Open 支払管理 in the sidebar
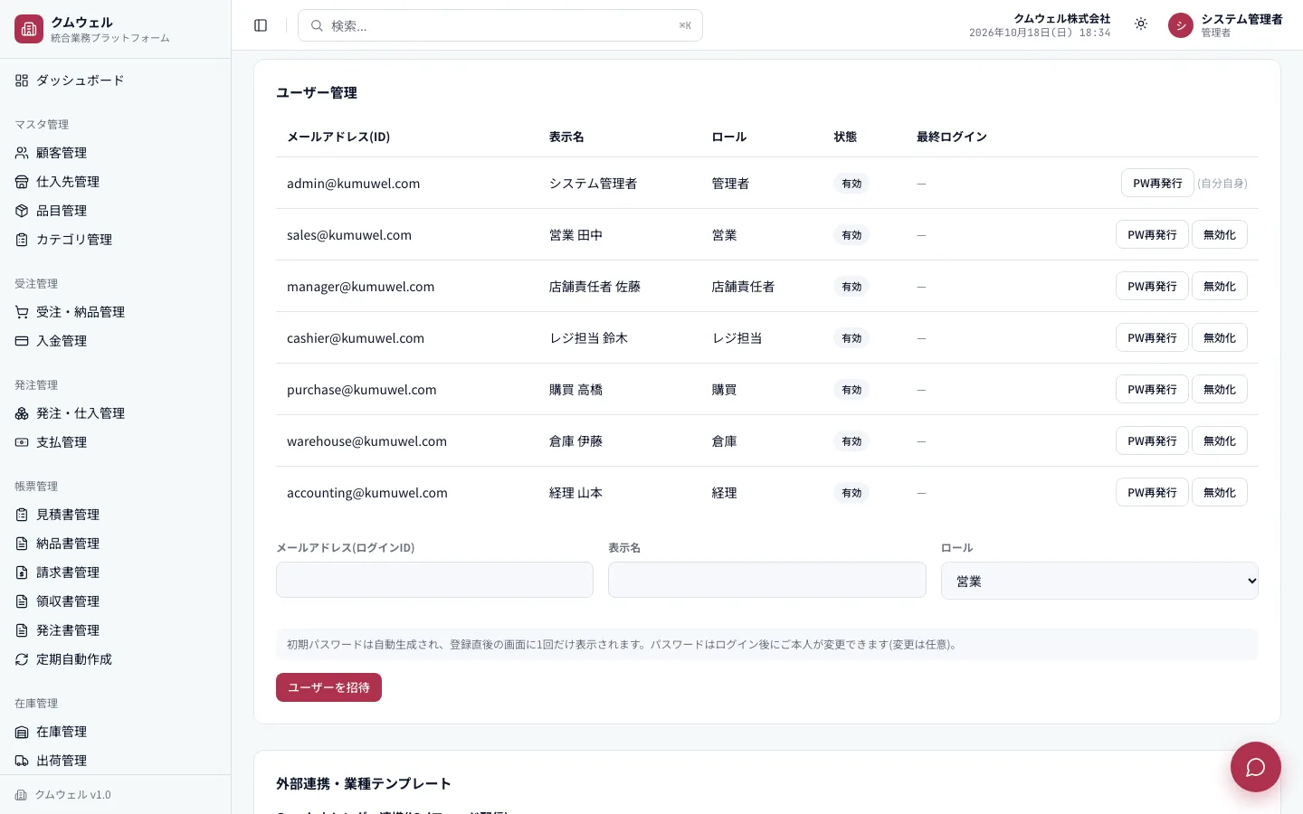 point(115,442)
